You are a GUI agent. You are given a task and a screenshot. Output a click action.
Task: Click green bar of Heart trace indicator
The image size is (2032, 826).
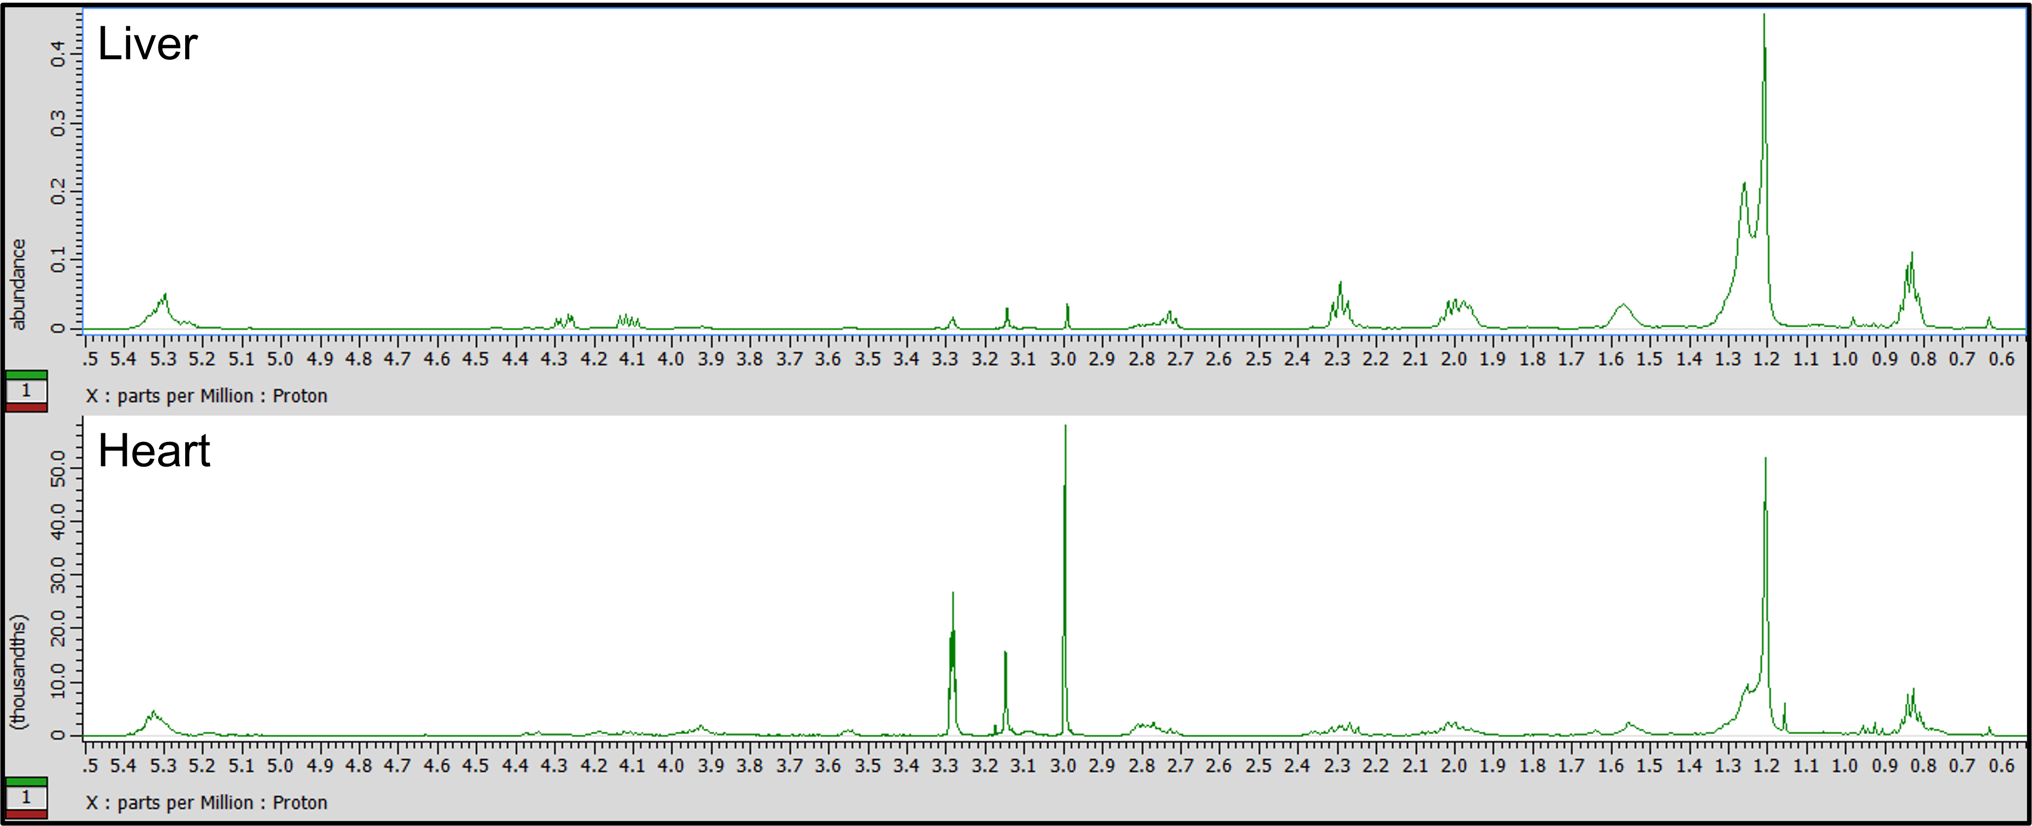click(x=26, y=781)
